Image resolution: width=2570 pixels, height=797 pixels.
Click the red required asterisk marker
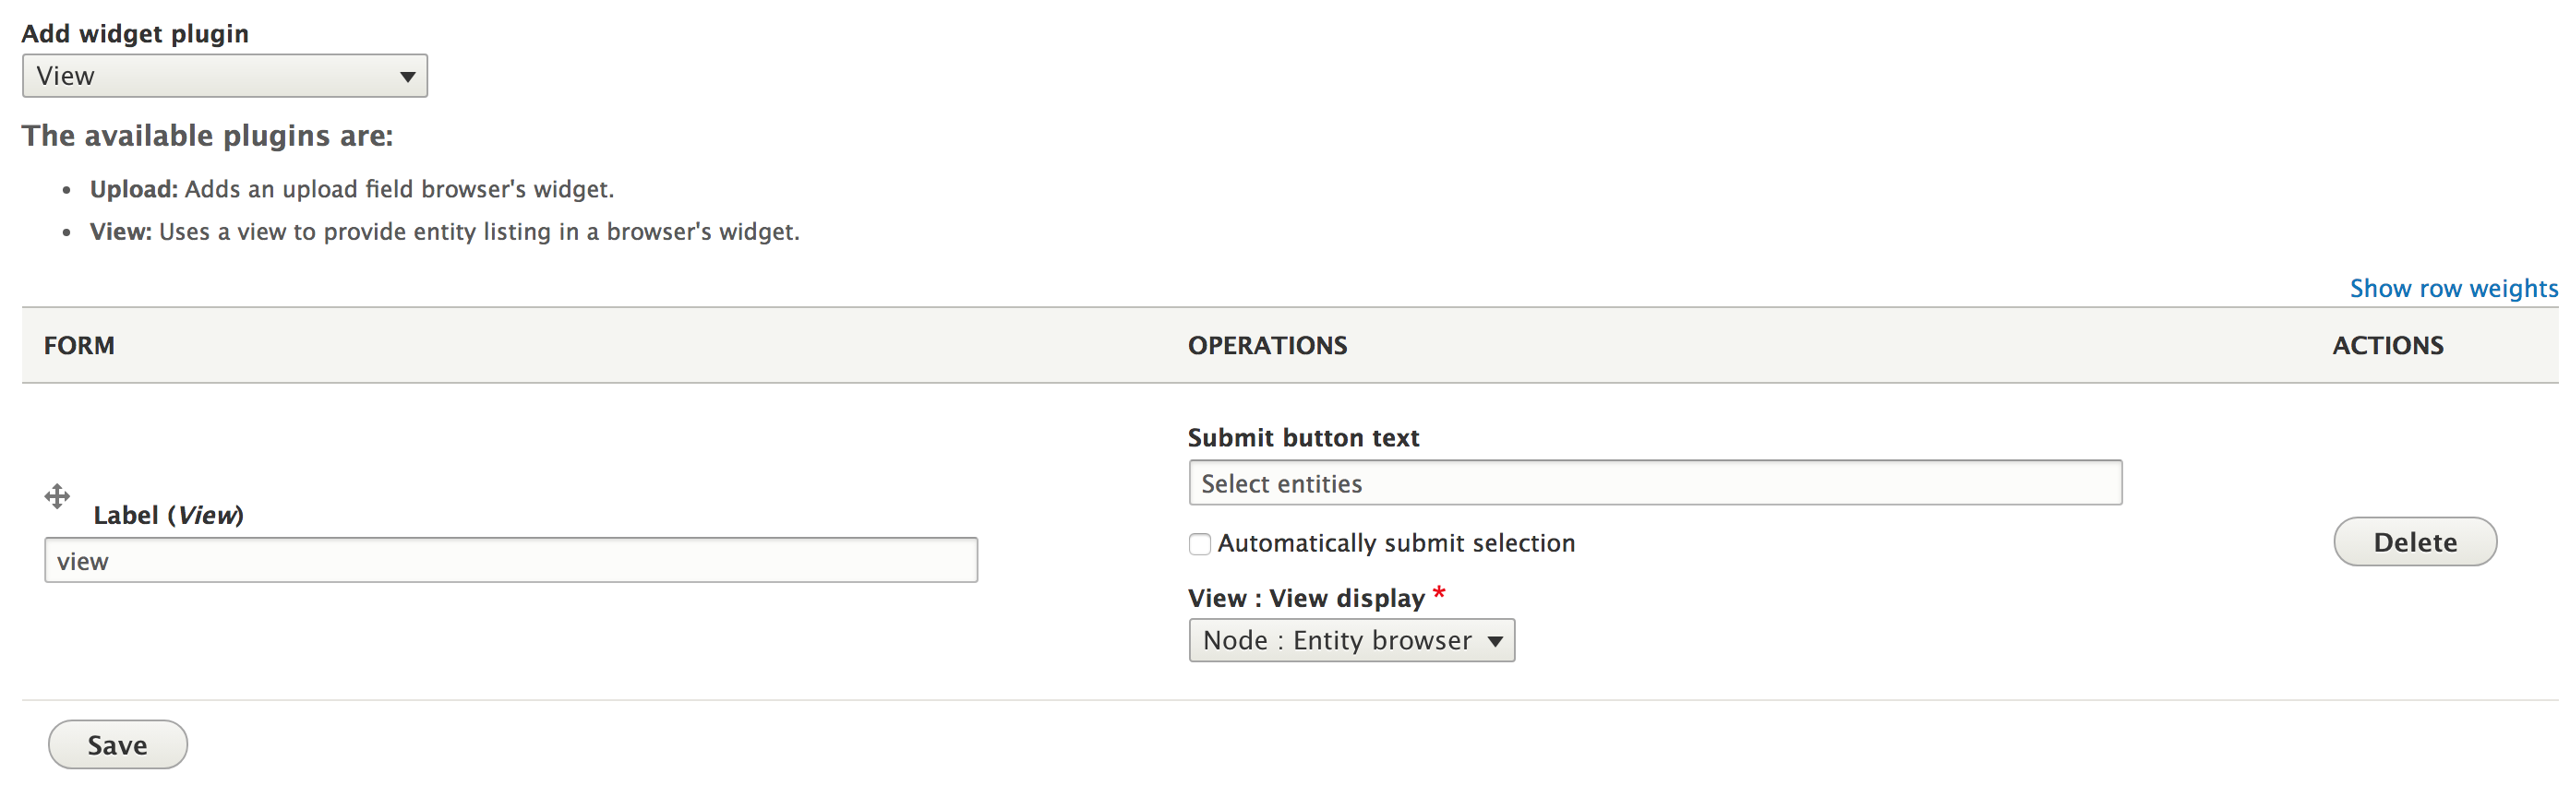(x=1438, y=594)
